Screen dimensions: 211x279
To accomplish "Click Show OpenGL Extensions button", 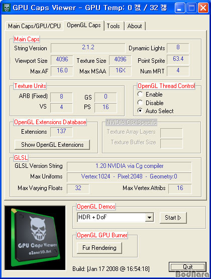I will click(52, 145).
